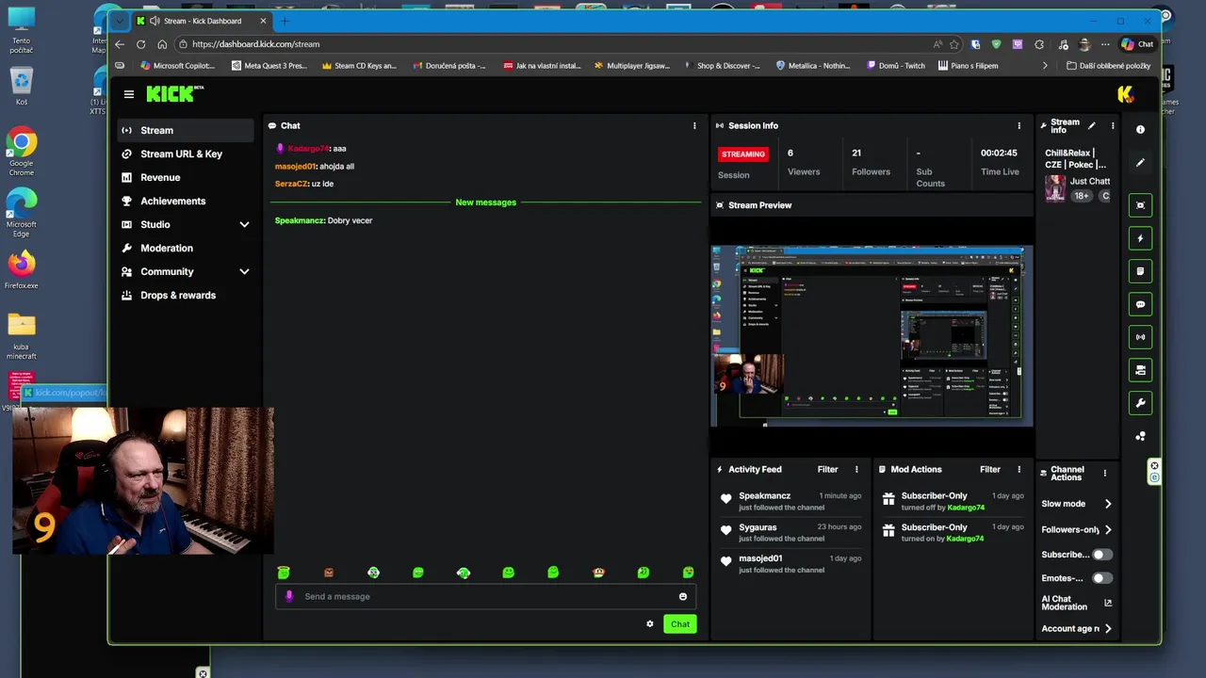Viewport: 1206px width, 678px height.
Task: Toggle Emotes-only chat switch
Action: point(1101,578)
